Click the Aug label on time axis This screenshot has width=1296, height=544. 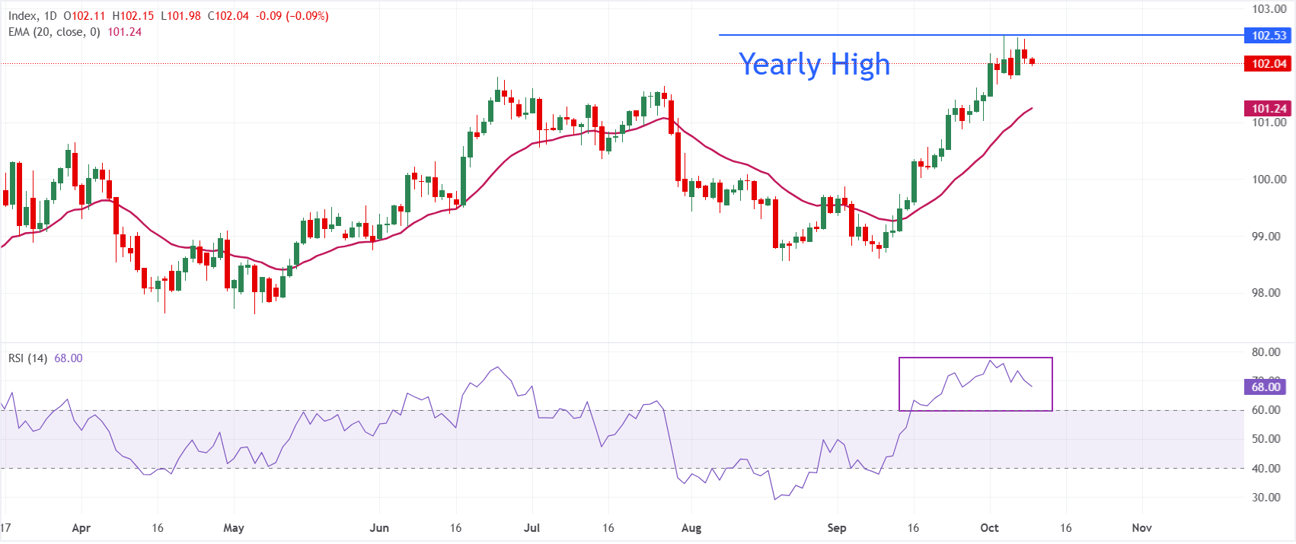point(691,528)
